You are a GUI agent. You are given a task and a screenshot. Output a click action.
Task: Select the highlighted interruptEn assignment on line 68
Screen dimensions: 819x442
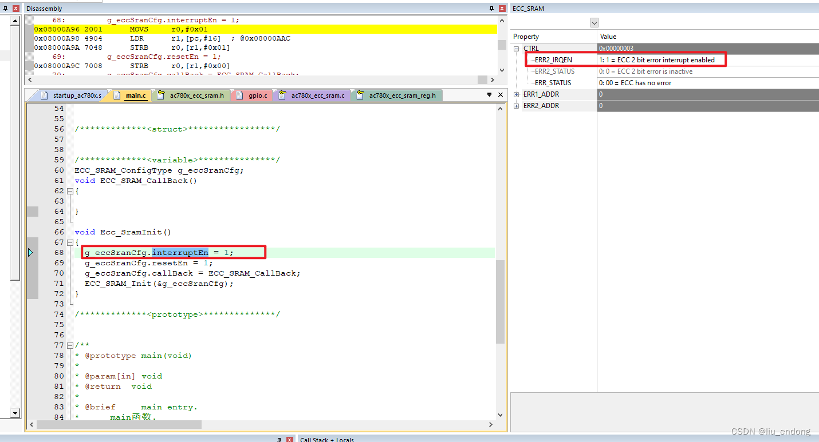tap(180, 252)
